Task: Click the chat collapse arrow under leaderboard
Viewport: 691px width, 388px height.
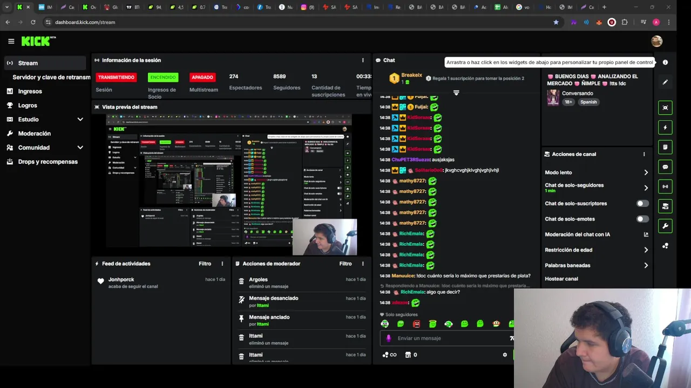Action: tap(456, 93)
